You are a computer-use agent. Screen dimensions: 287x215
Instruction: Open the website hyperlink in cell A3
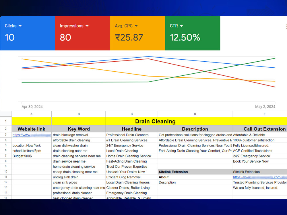[x=32, y=135]
